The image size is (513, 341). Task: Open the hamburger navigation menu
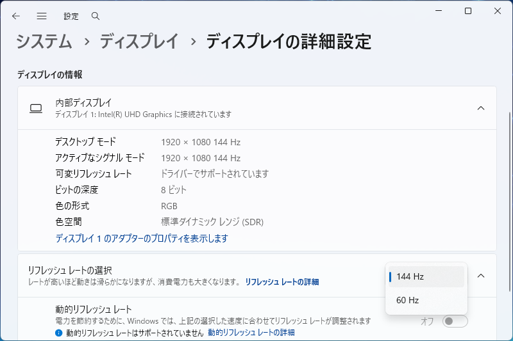click(42, 16)
